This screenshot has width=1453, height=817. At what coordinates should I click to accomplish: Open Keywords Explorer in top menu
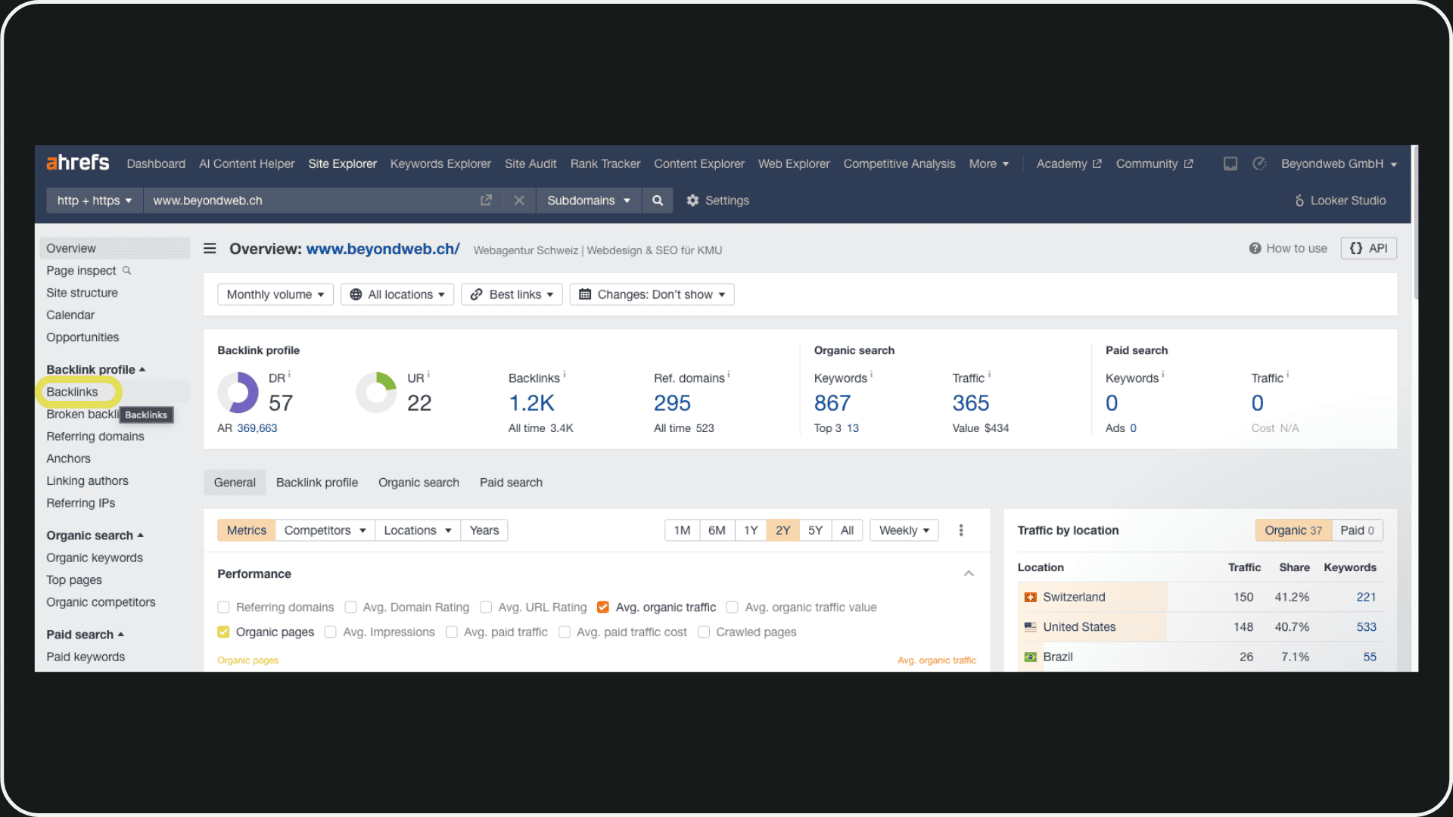[x=440, y=163]
